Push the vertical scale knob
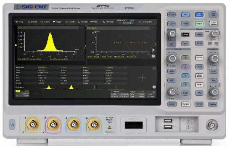 tap(172, 58)
